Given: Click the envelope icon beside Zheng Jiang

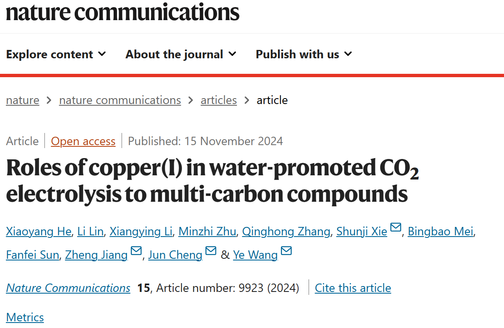Looking at the screenshot, I should pyautogui.click(x=136, y=251).
